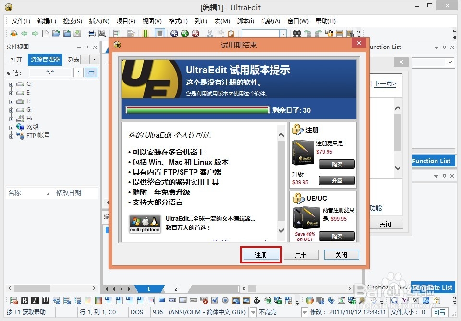Click the Print Preview icon next to Print
The width and height of the screenshot is (461, 321).
pyautogui.click(x=102, y=34)
